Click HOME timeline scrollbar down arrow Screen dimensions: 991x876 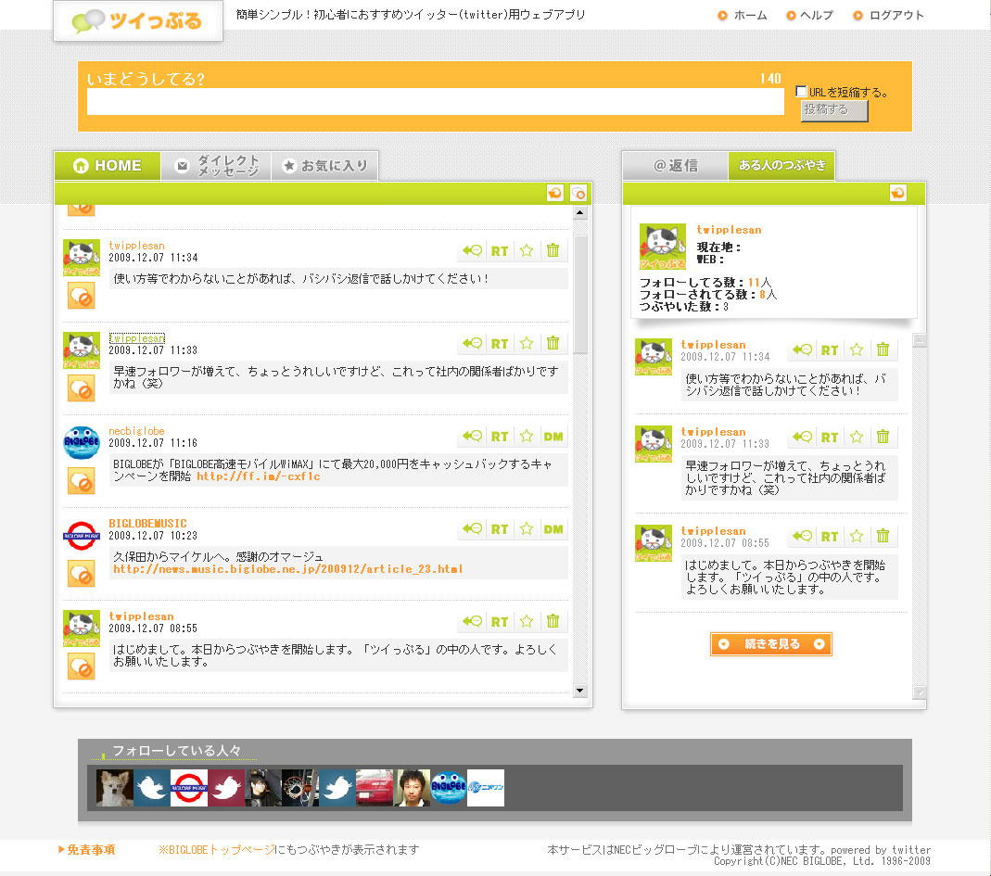[580, 691]
